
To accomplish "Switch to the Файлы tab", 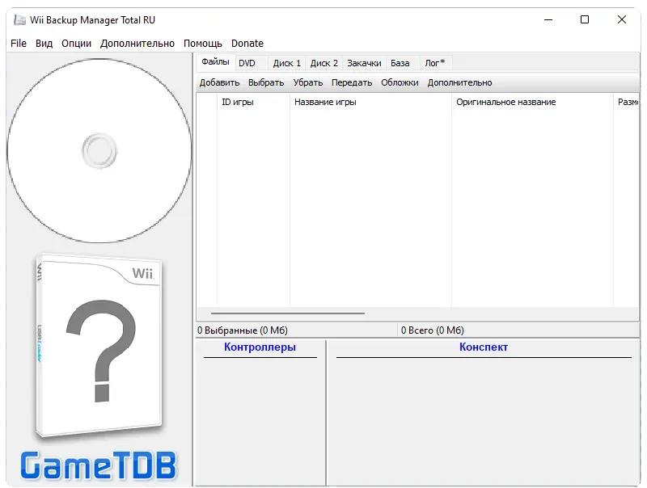I will [215, 62].
